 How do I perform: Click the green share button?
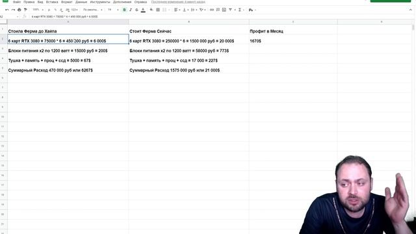pos(390,1)
